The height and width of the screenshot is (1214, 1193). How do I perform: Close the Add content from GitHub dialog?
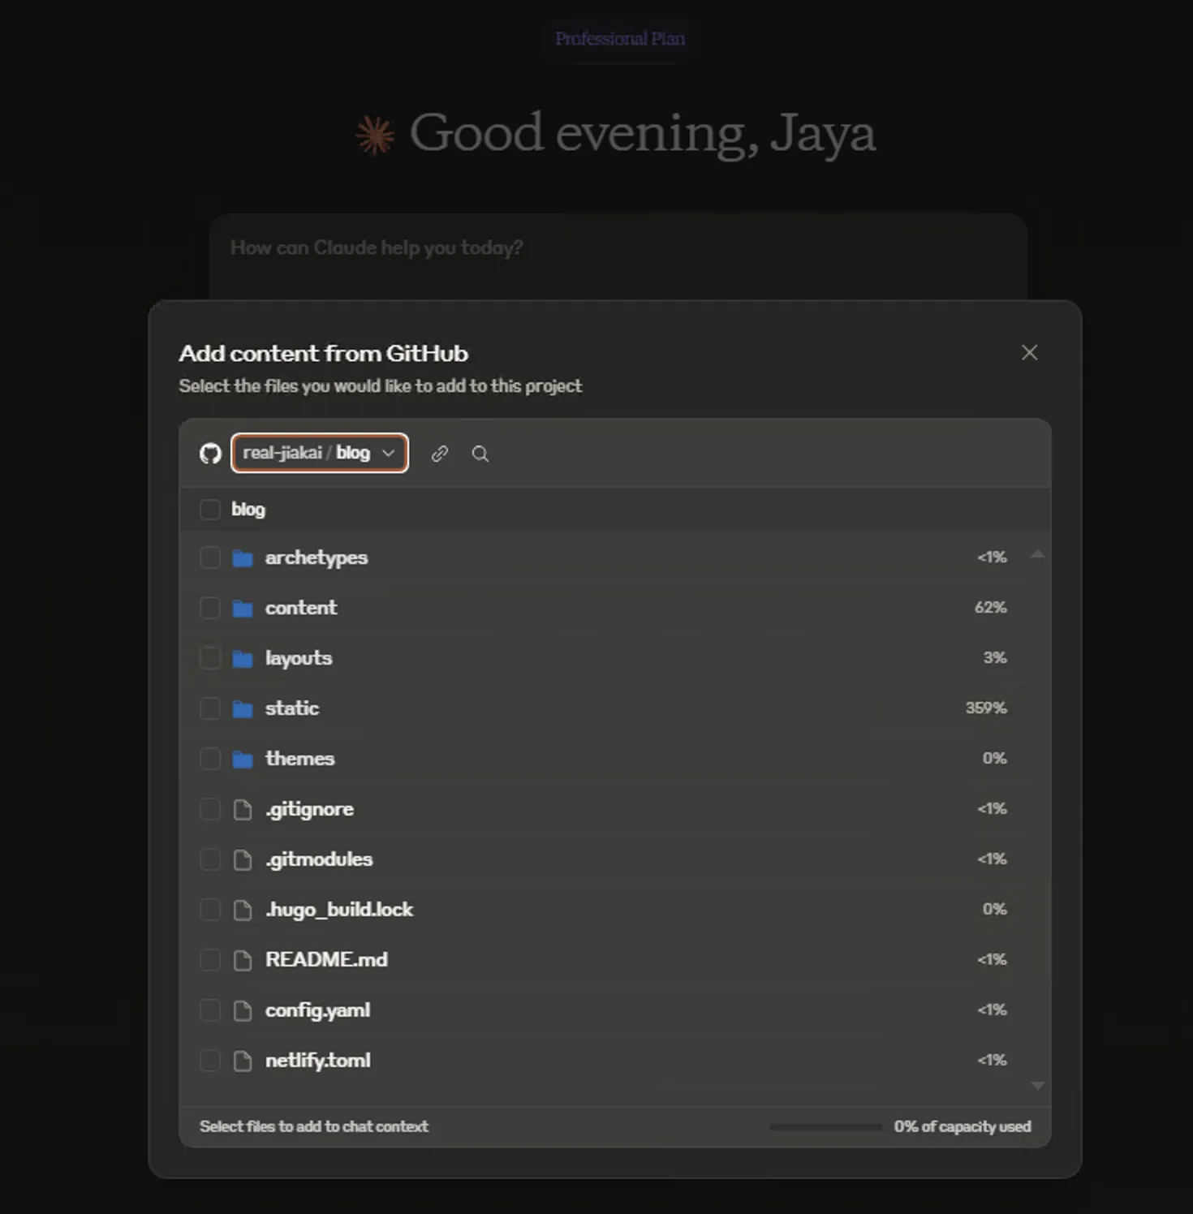(x=1029, y=352)
